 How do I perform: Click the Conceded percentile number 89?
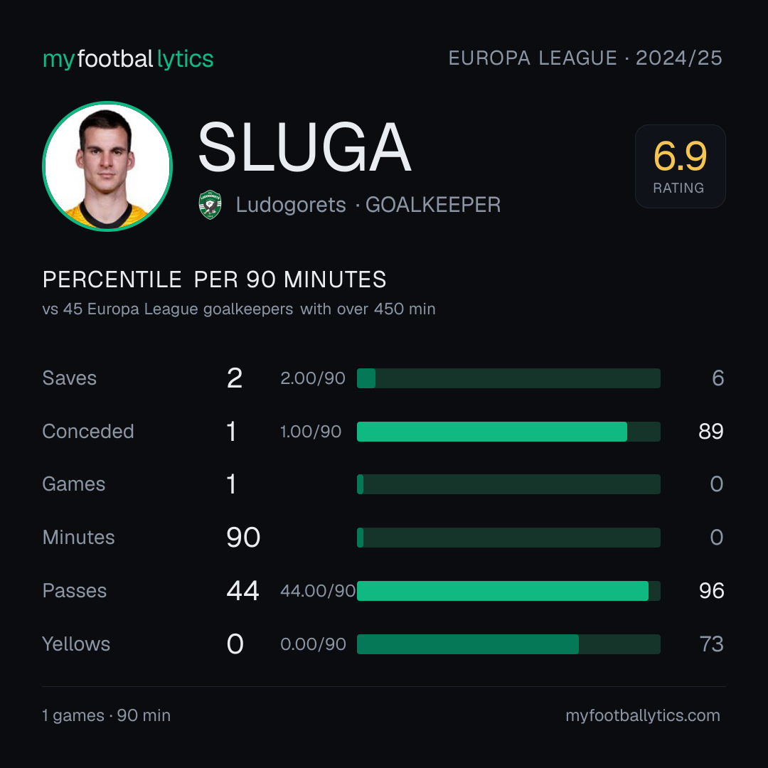coord(710,432)
